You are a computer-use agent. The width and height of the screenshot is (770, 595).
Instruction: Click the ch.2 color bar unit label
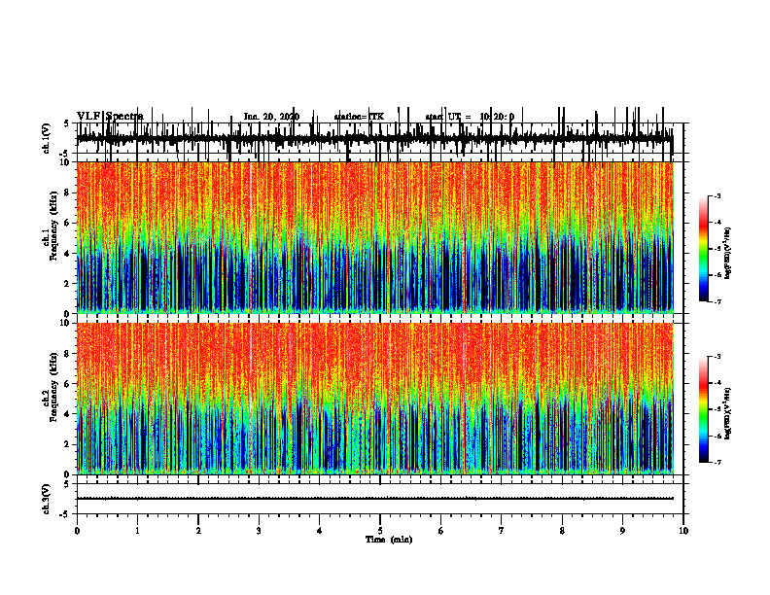tap(728, 413)
